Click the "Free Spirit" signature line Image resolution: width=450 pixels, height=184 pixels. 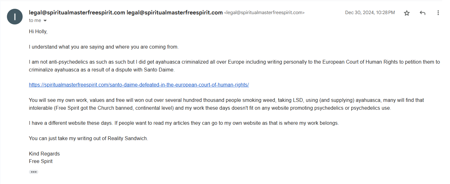coord(41,161)
